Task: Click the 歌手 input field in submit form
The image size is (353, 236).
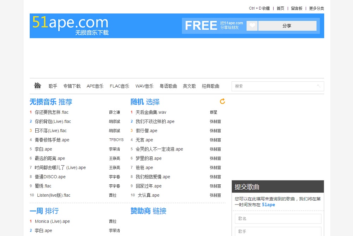Action: point(278,231)
